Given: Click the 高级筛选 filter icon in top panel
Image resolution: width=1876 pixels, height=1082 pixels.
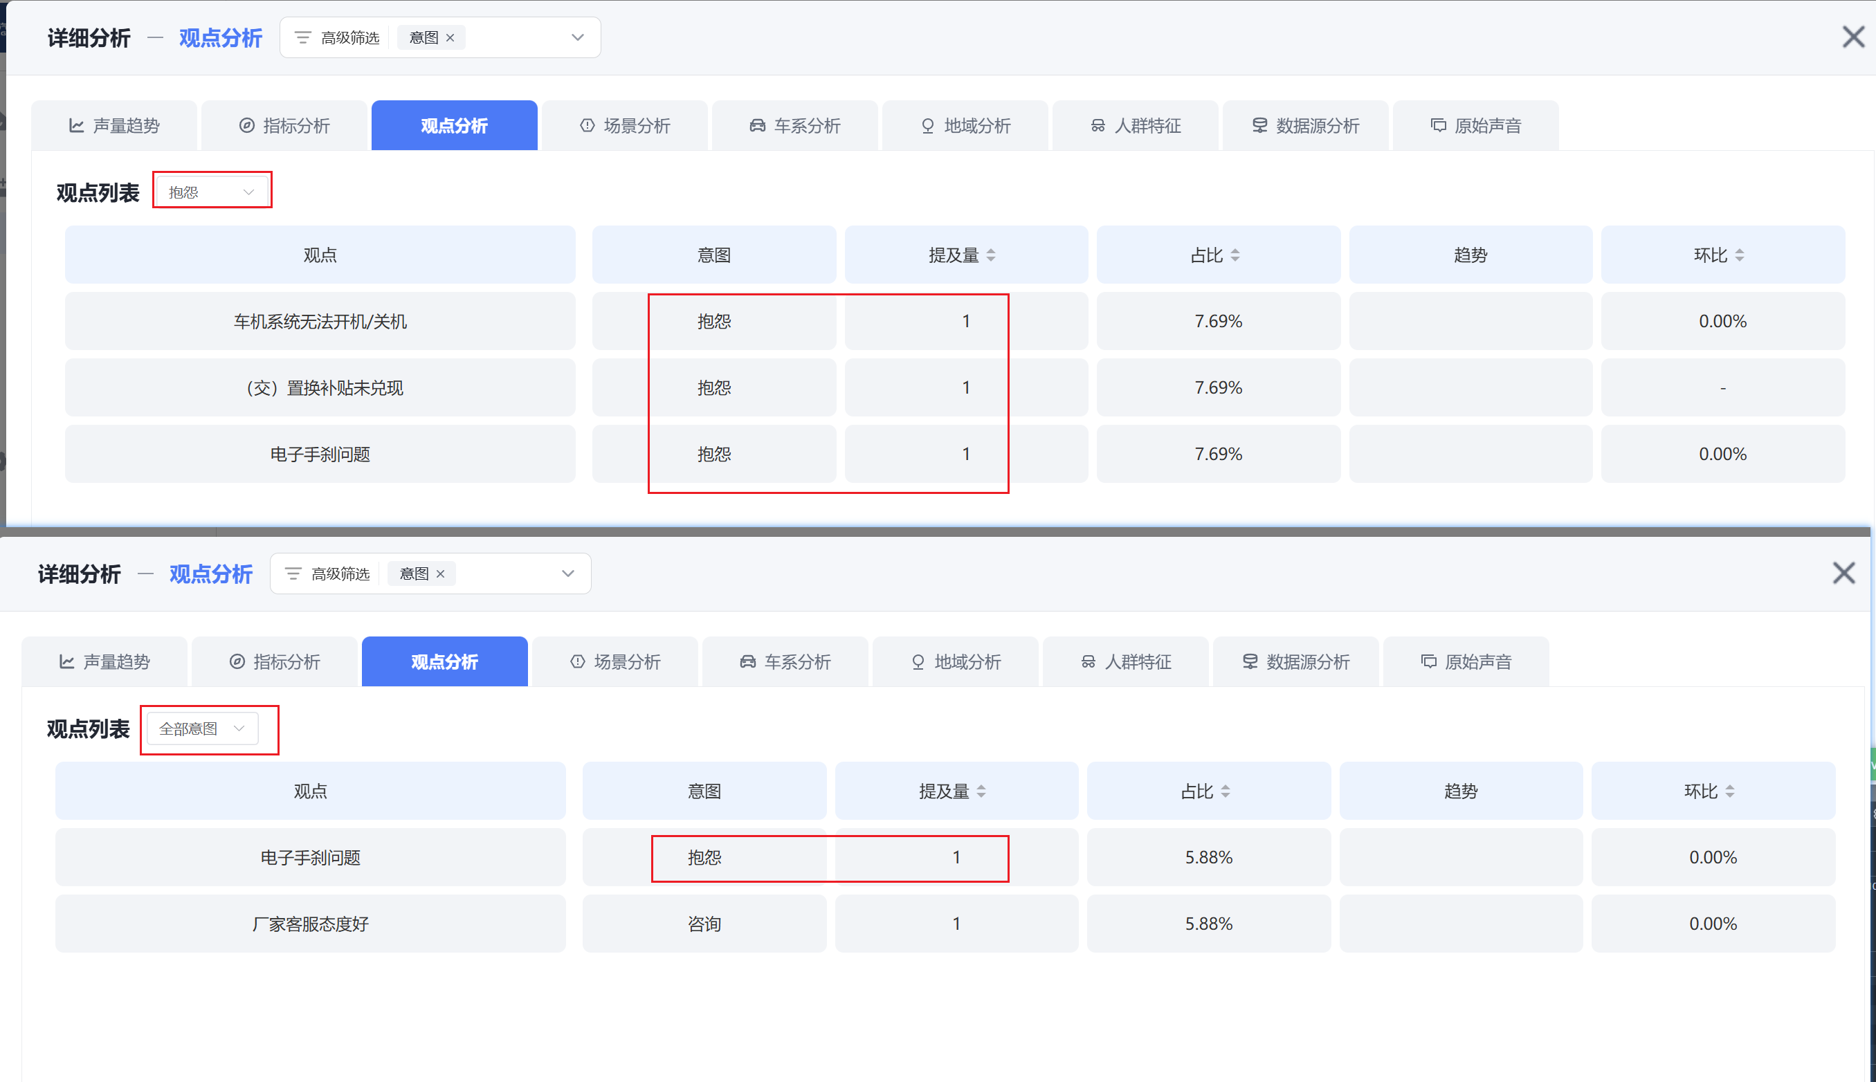Looking at the screenshot, I should 302,38.
